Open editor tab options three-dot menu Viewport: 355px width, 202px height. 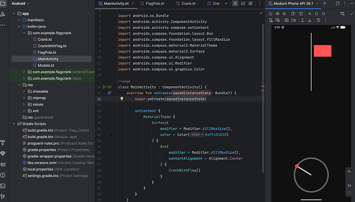[x=259, y=3]
